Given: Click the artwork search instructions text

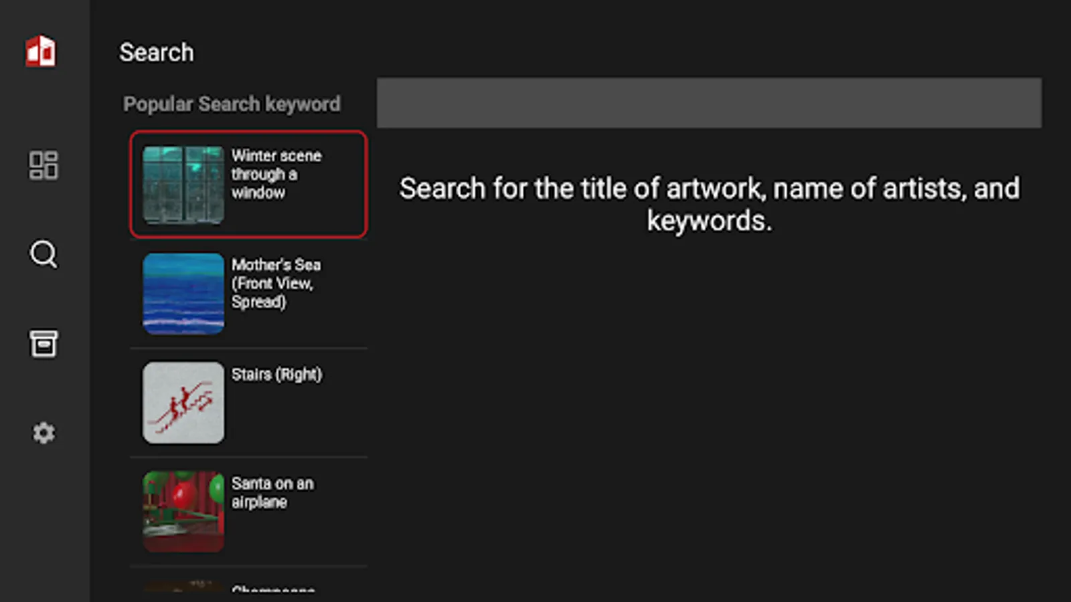Looking at the screenshot, I should (709, 204).
